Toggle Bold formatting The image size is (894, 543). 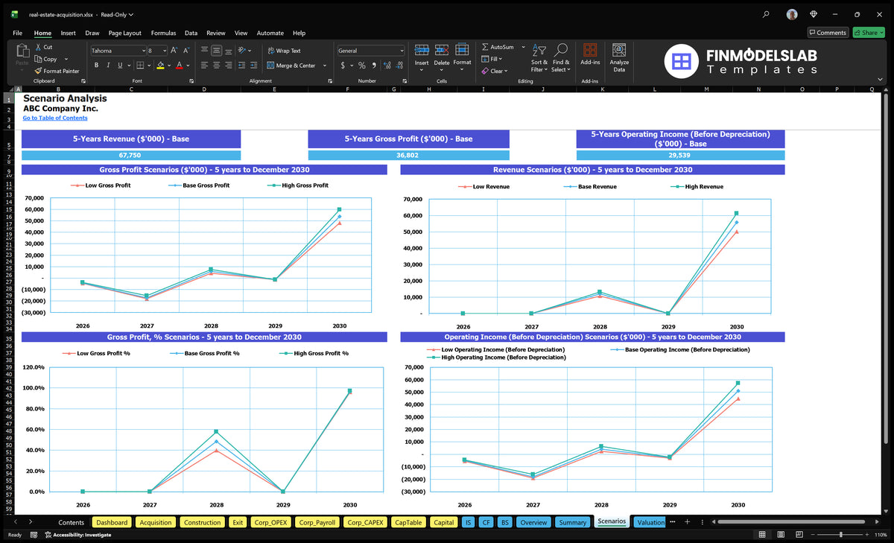tap(97, 66)
